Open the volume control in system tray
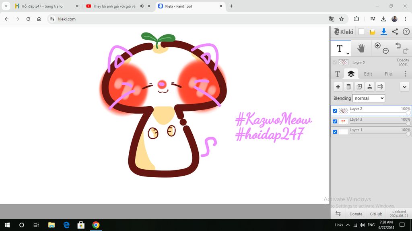Screen dimensions: 412x231 tap(362, 225)
